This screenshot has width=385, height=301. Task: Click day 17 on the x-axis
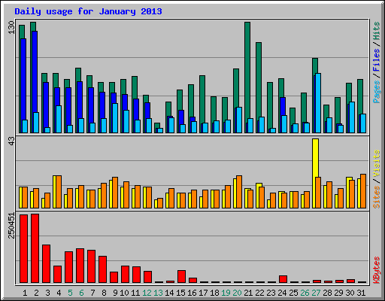coord(203,293)
